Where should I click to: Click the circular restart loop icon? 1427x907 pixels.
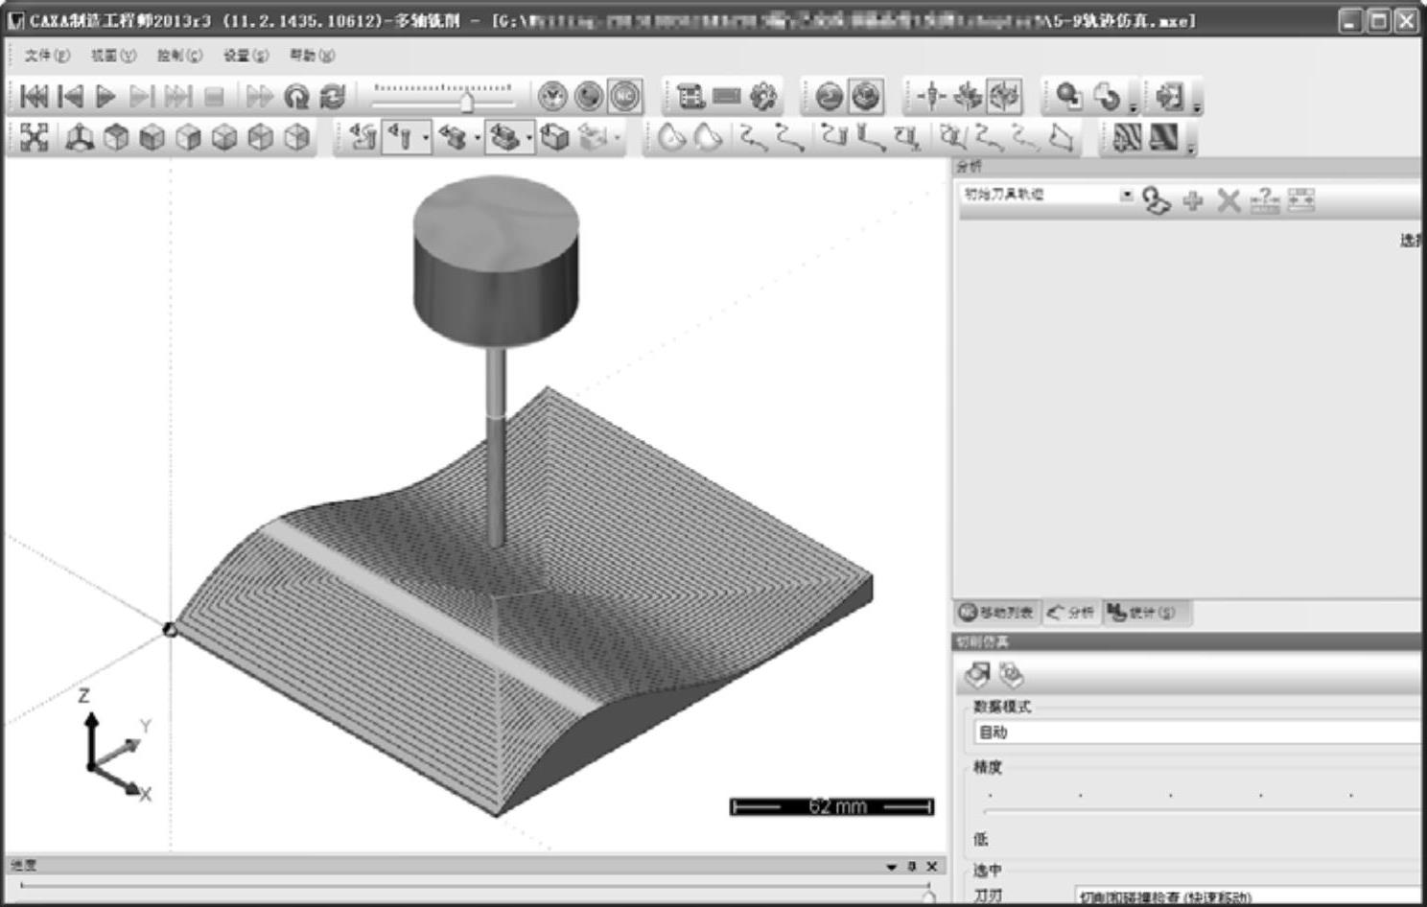click(x=297, y=96)
